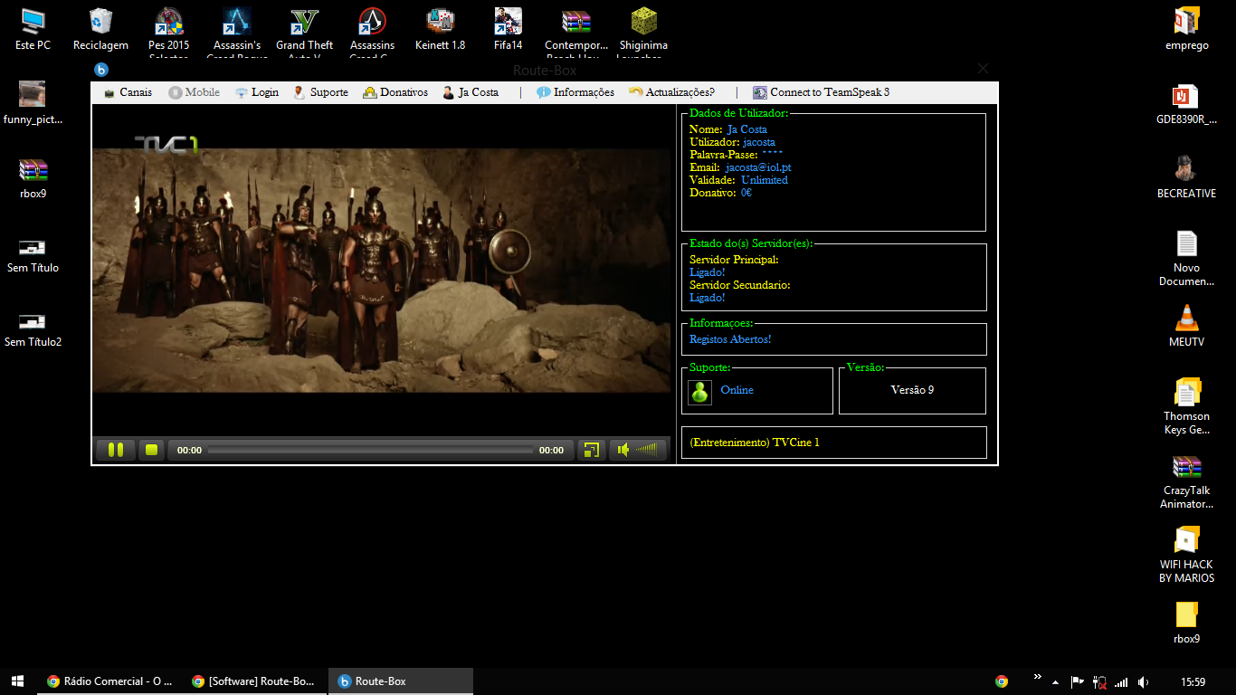Click the video seek progress bar
The height and width of the screenshot is (695, 1236).
pyautogui.click(x=370, y=450)
